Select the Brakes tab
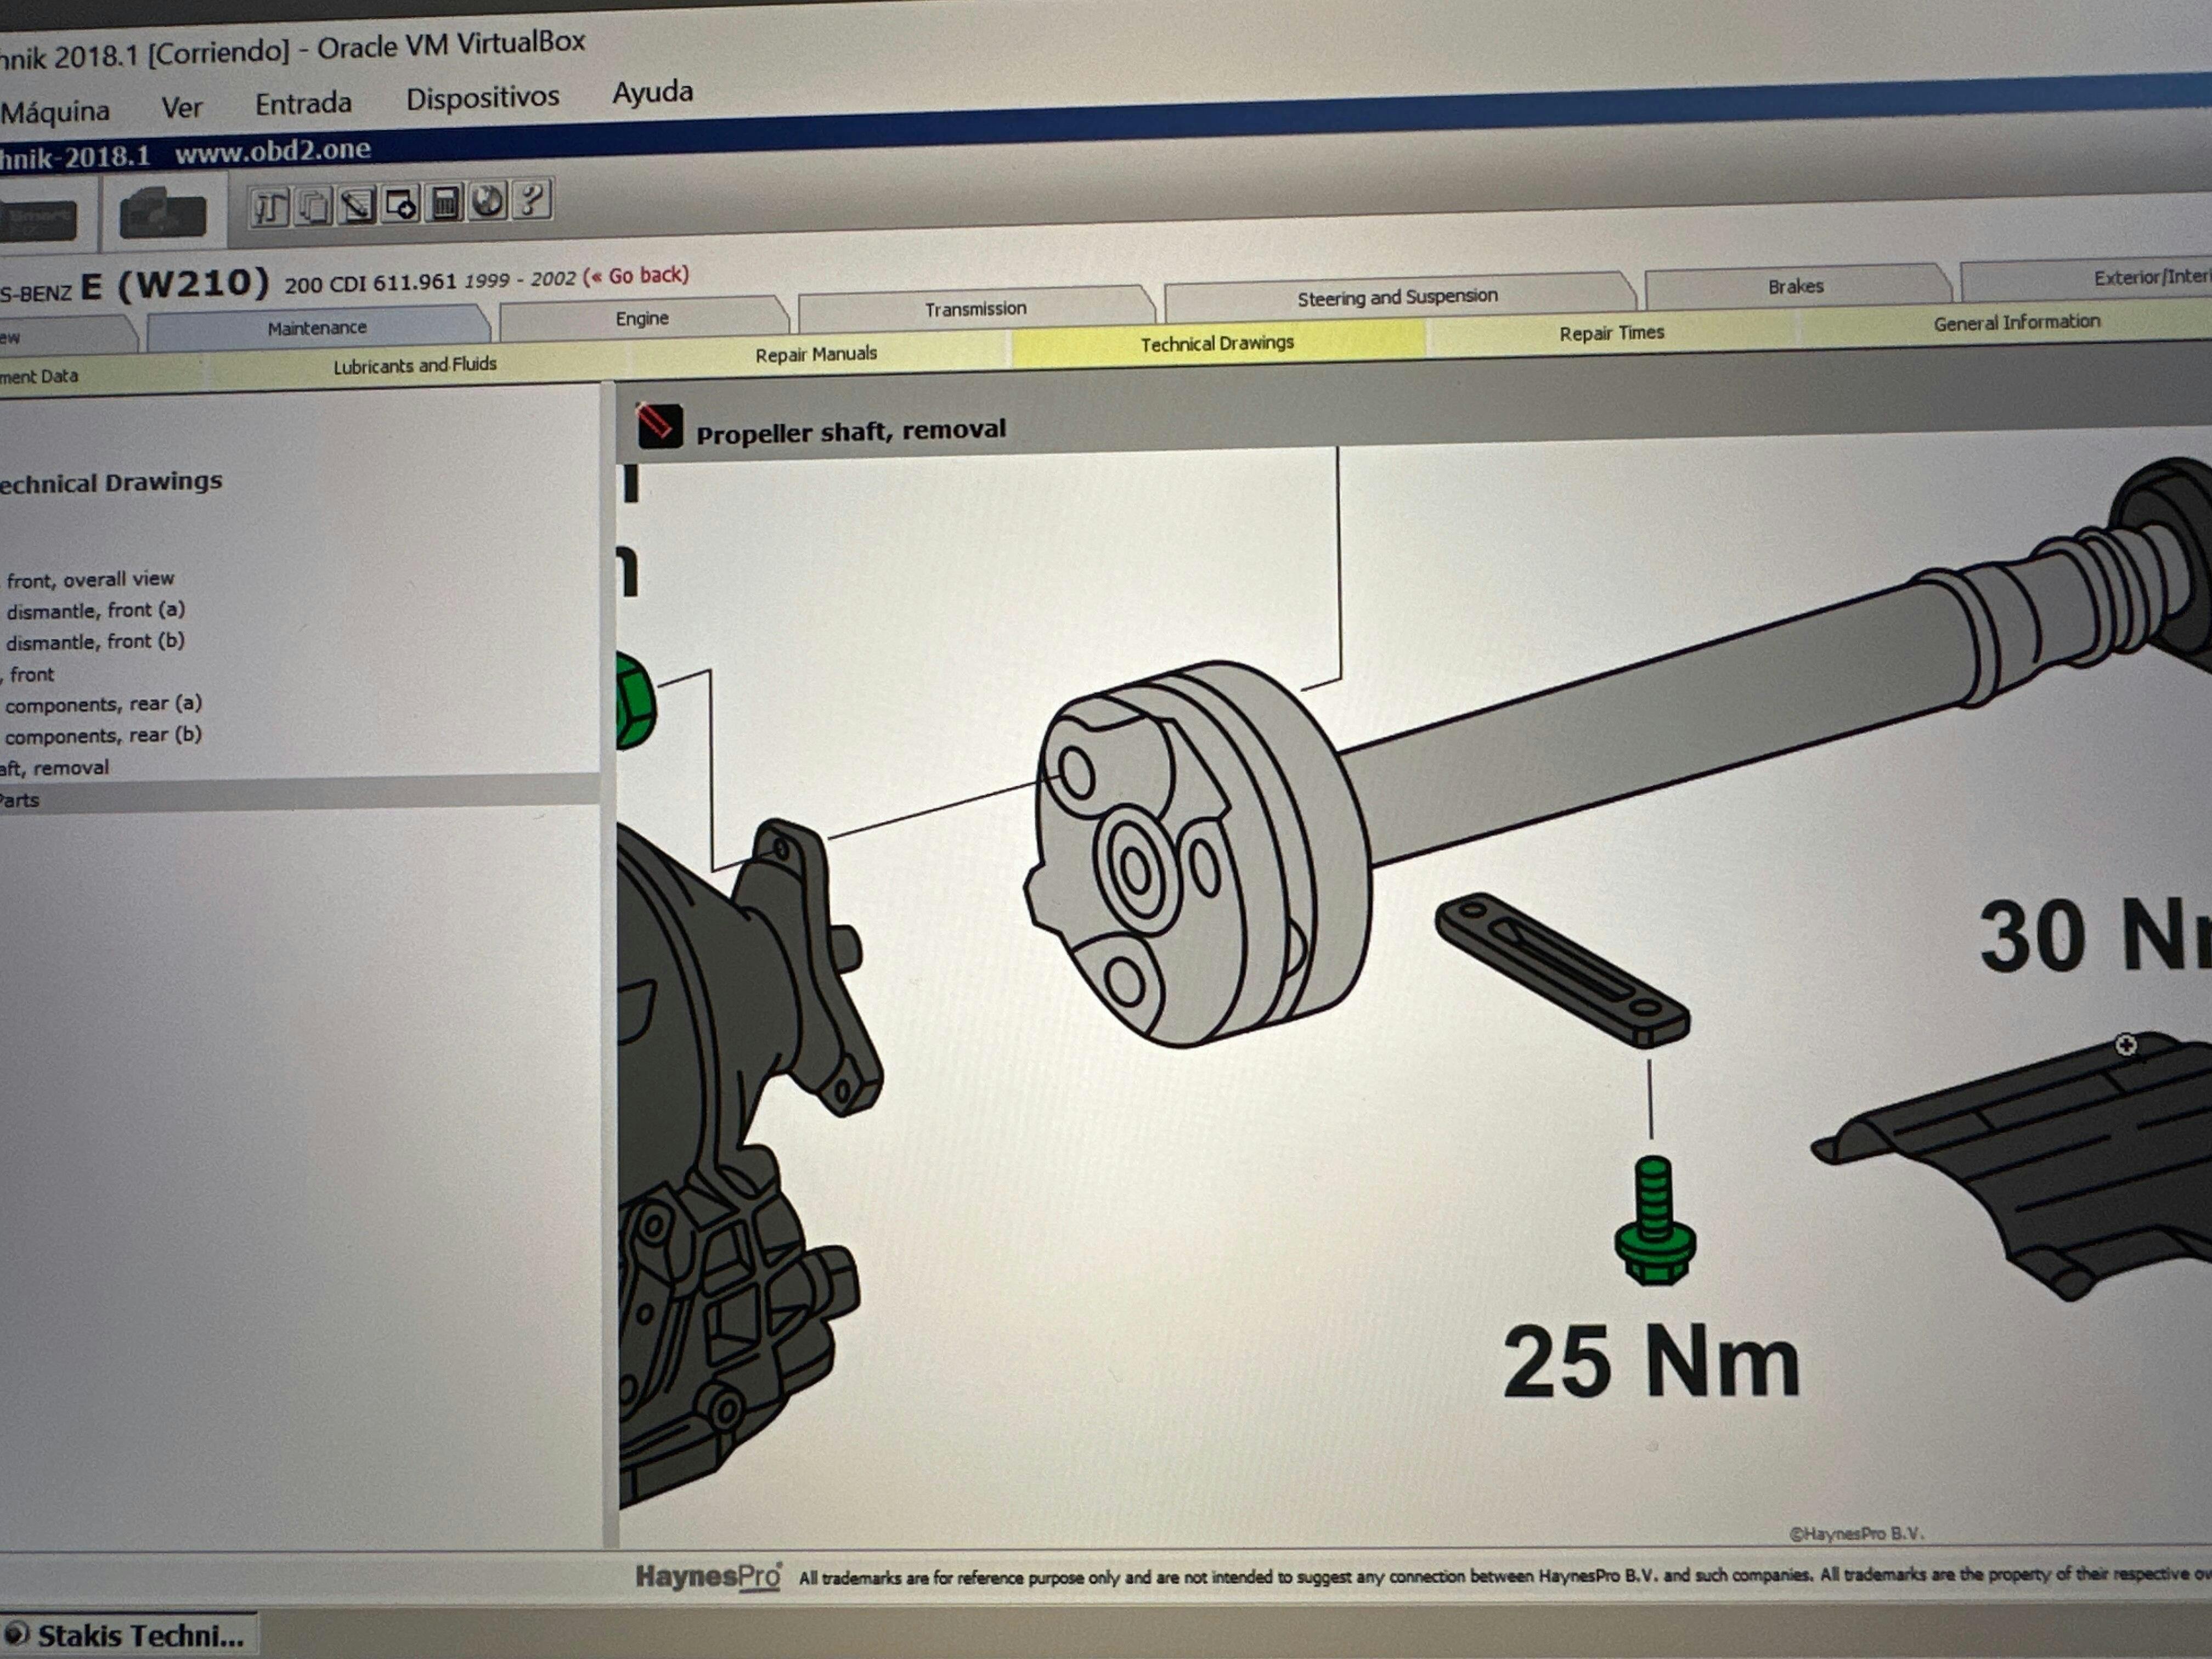The width and height of the screenshot is (2212, 1659). click(x=1795, y=286)
